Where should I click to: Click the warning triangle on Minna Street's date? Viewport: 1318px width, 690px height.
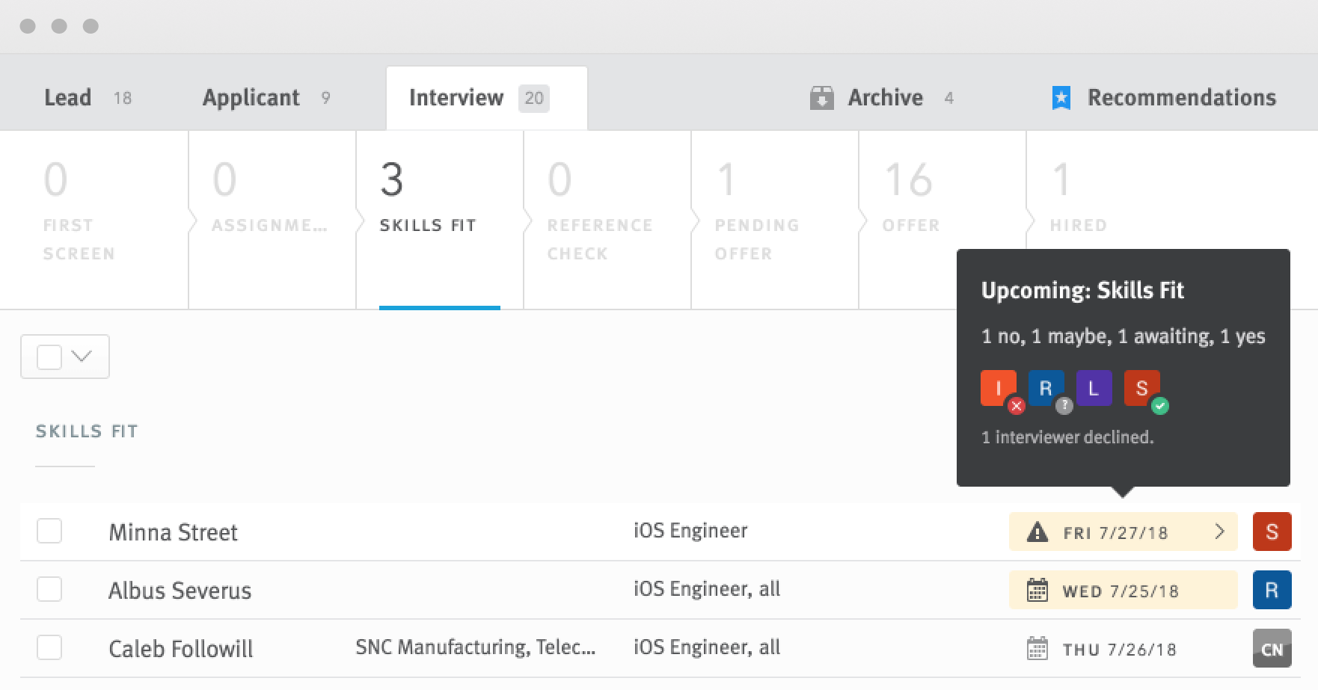point(1037,532)
